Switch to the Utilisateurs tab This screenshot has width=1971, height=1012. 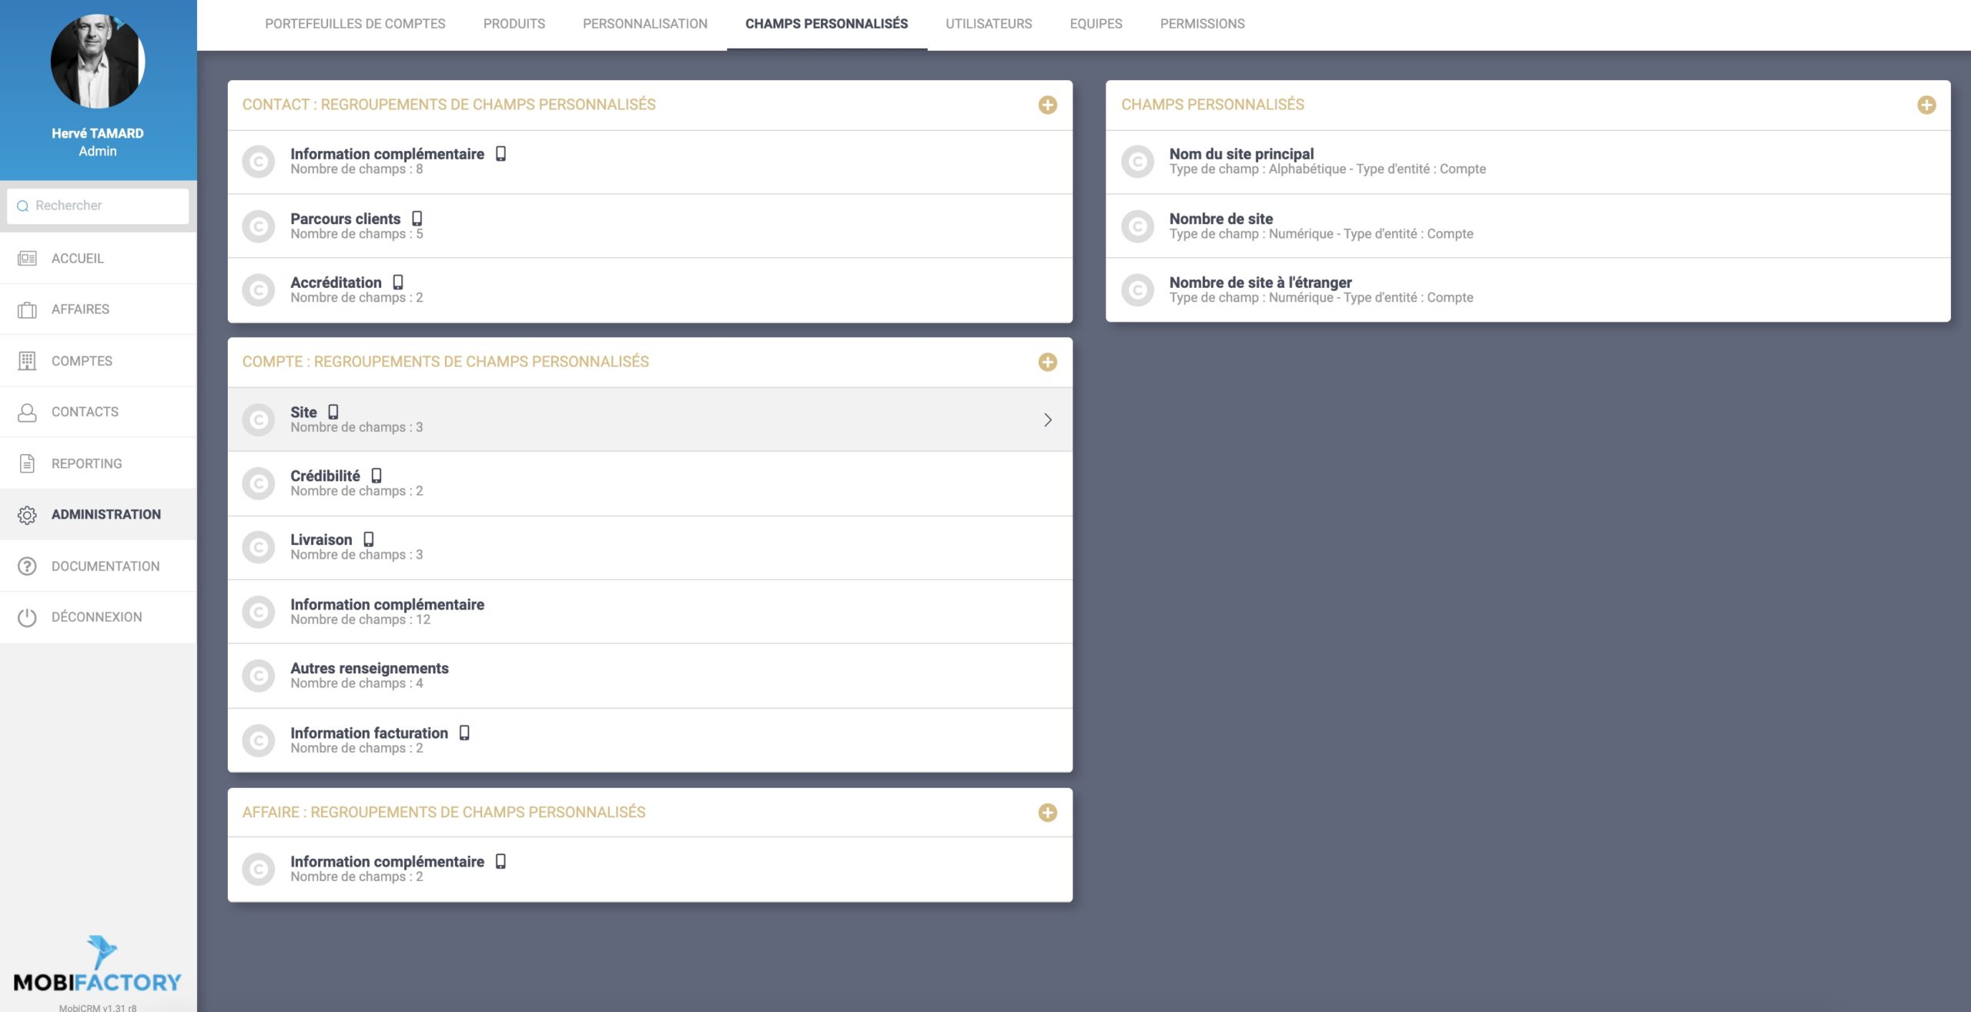[x=989, y=24]
